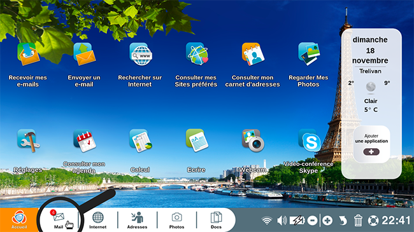The height and width of the screenshot is (232, 414).
Task: Start Vidéo-conférence Skype
Action: (x=310, y=140)
